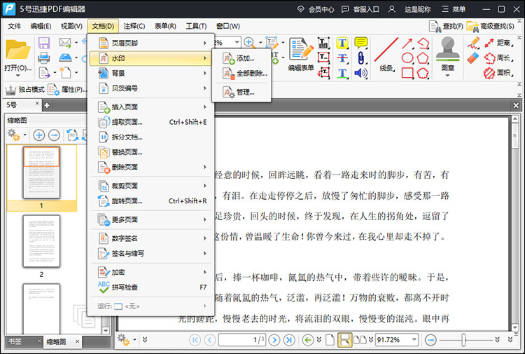Zoom in thumbnails with plus icon
The width and height of the screenshot is (525, 354).
(x=38, y=135)
